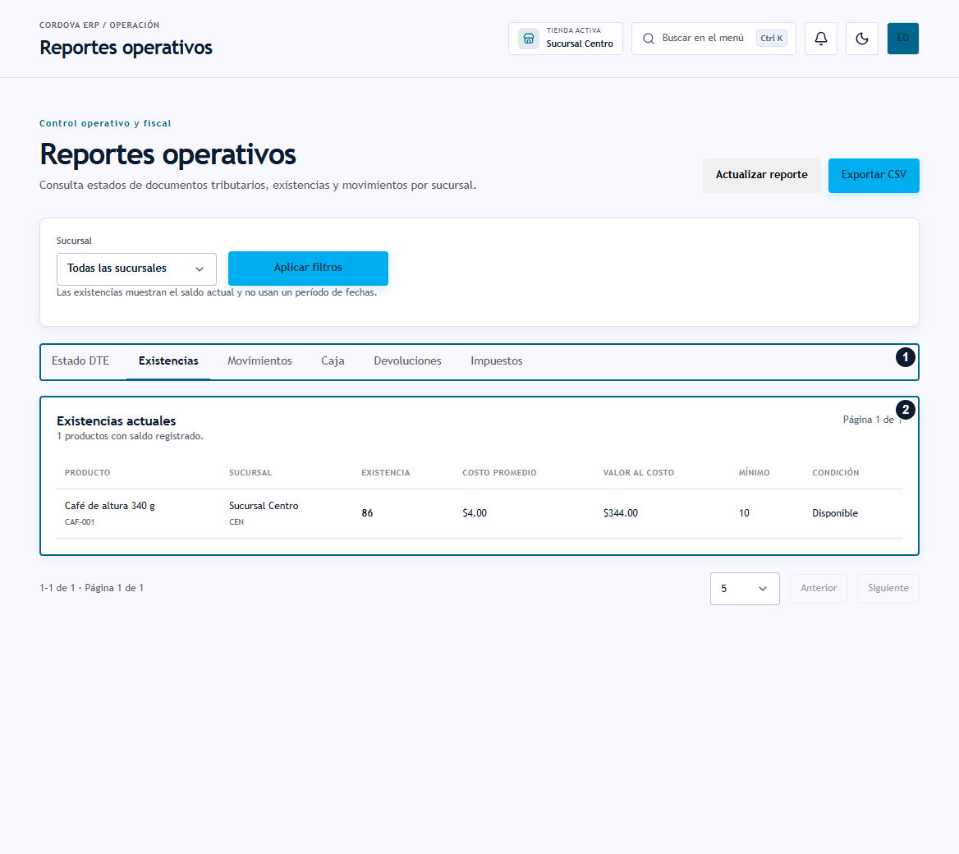Click the '1 productos con saldo registrado' text

click(x=130, y=436)
